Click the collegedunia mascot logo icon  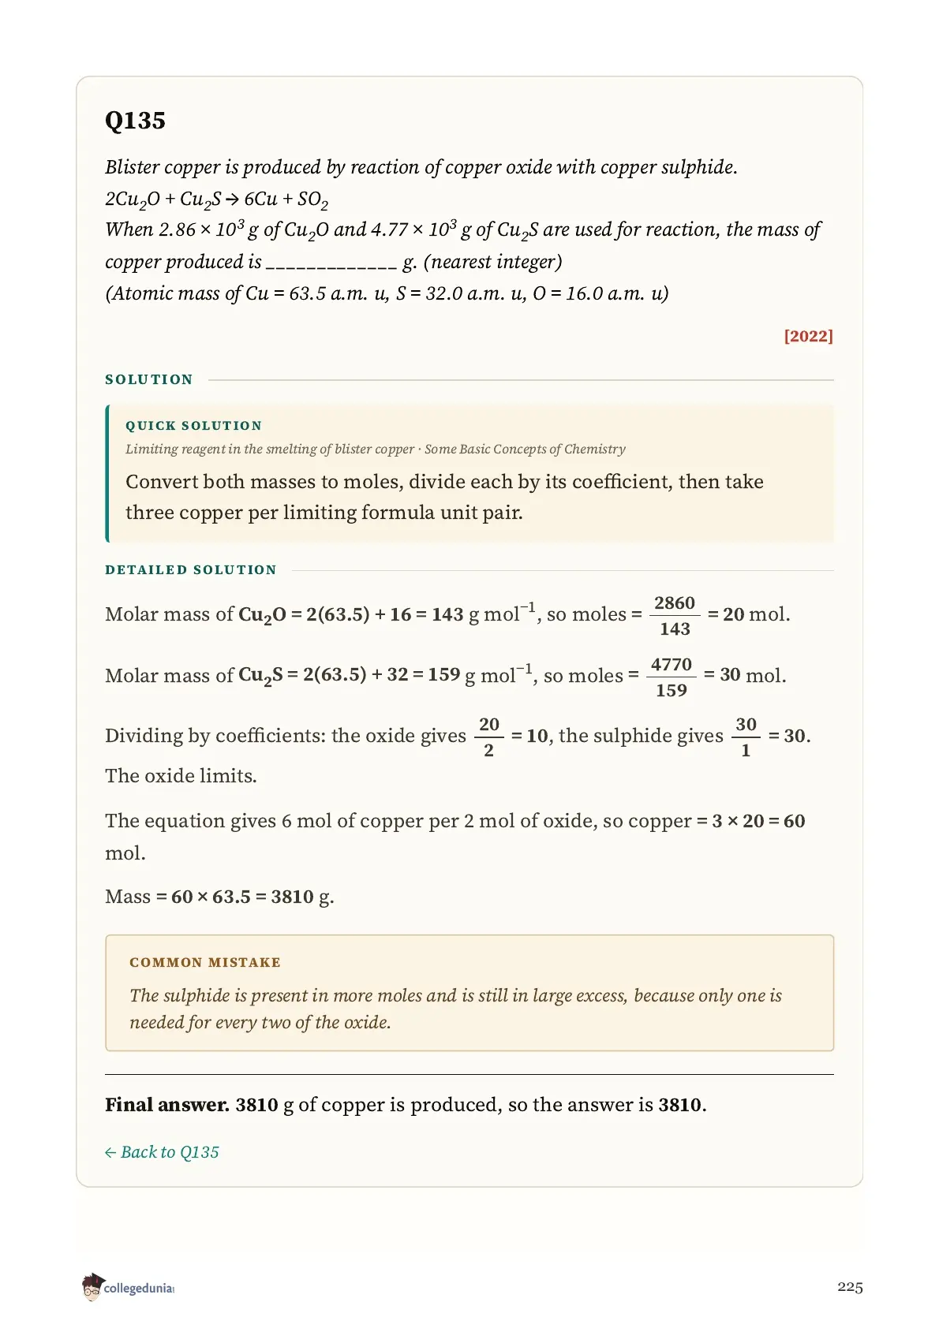click(92, 1287)
